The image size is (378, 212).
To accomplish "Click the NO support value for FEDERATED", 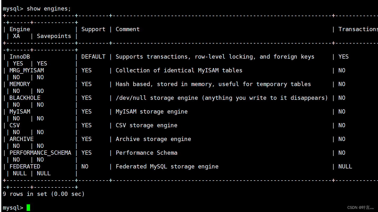I will tap(85, 167).
